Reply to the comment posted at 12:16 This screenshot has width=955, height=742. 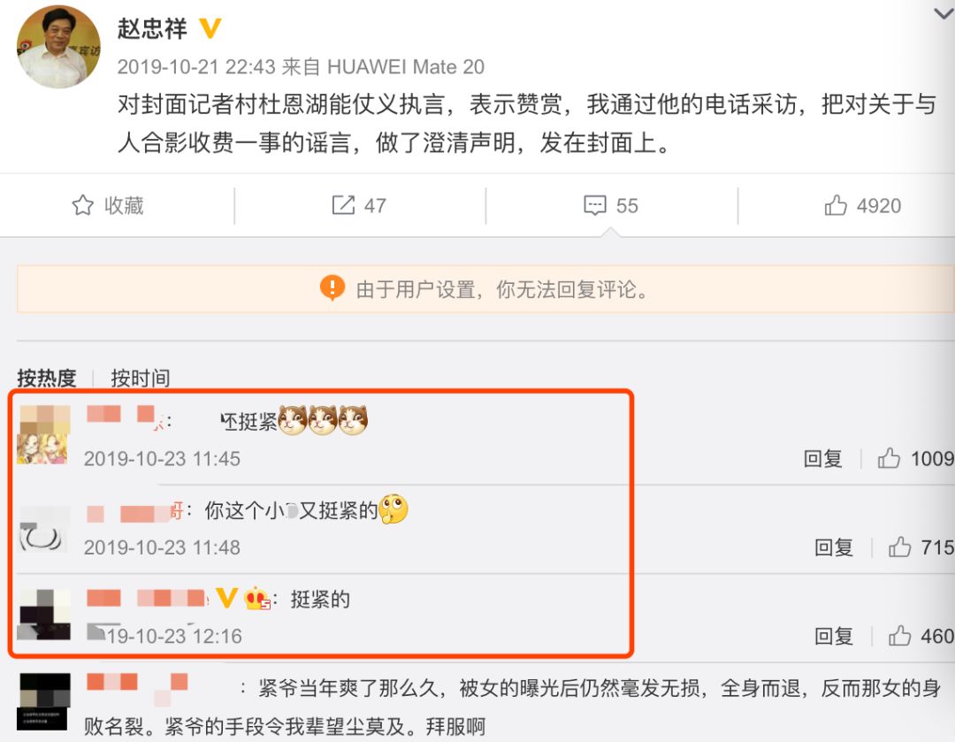[x=834, y=636]
